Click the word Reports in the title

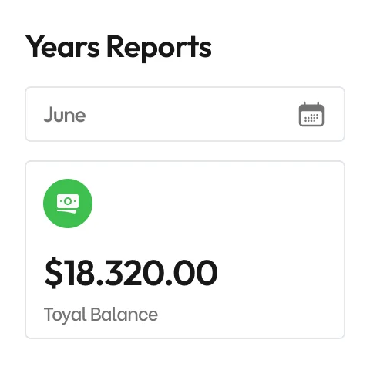tap(159, 48)
